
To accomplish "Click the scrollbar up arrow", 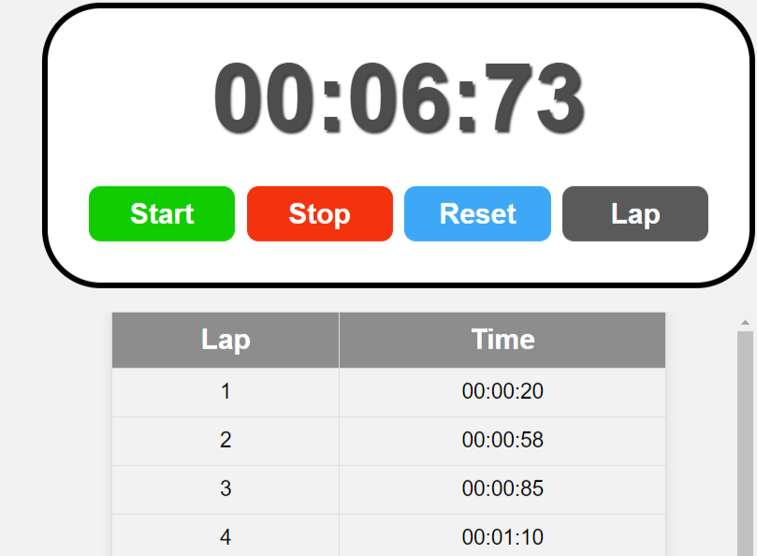I will pos(745,322).
